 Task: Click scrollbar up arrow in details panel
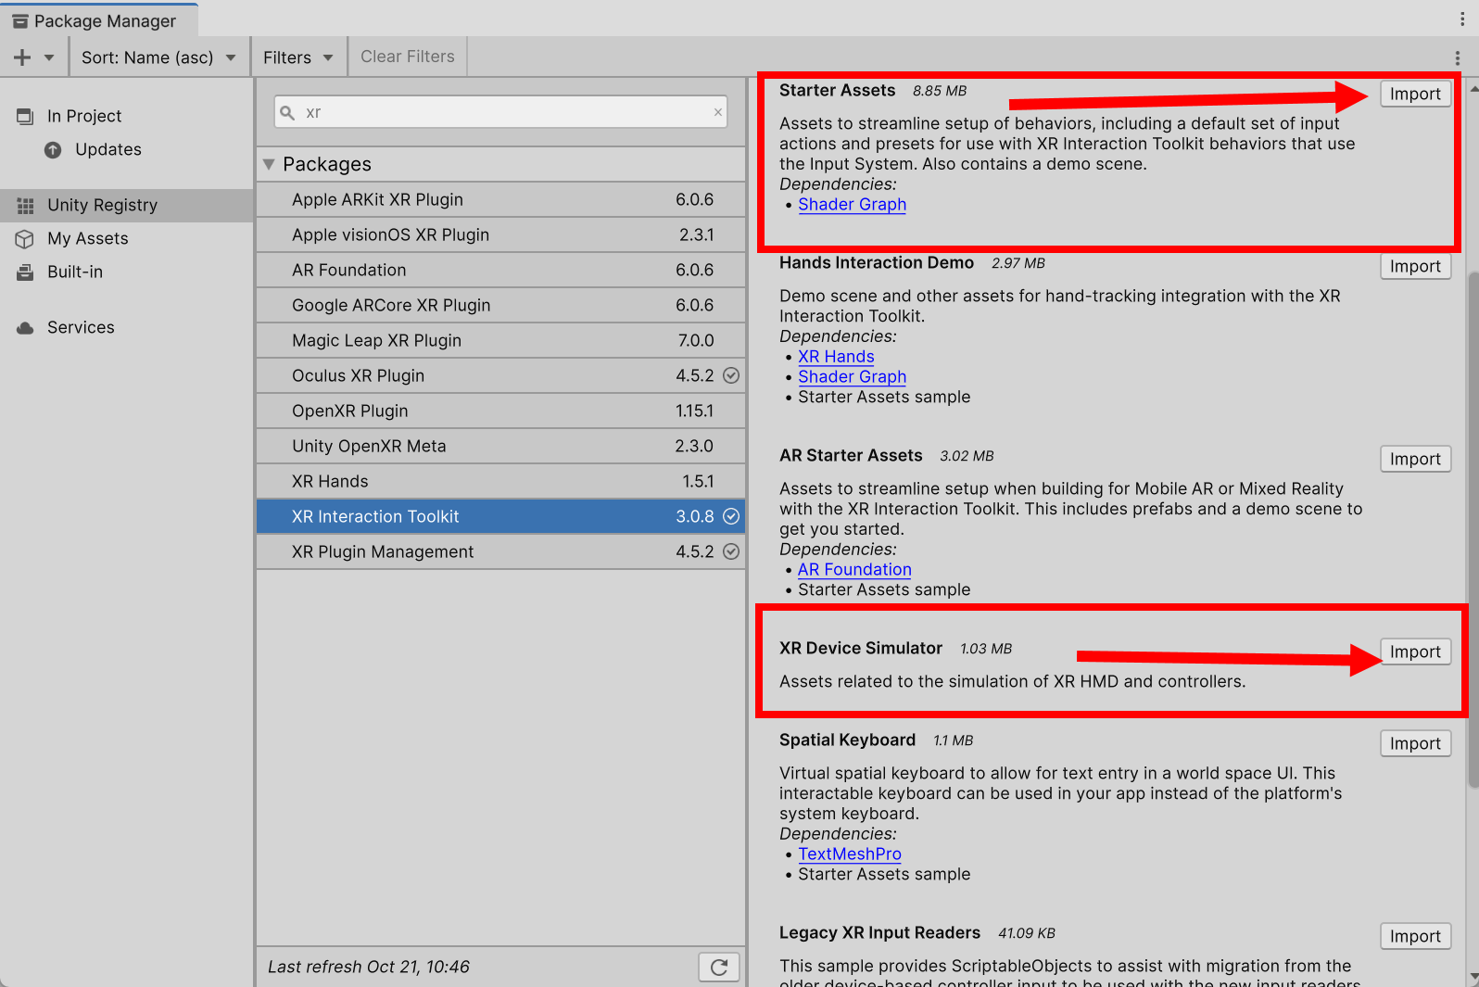pos(1473,90)
